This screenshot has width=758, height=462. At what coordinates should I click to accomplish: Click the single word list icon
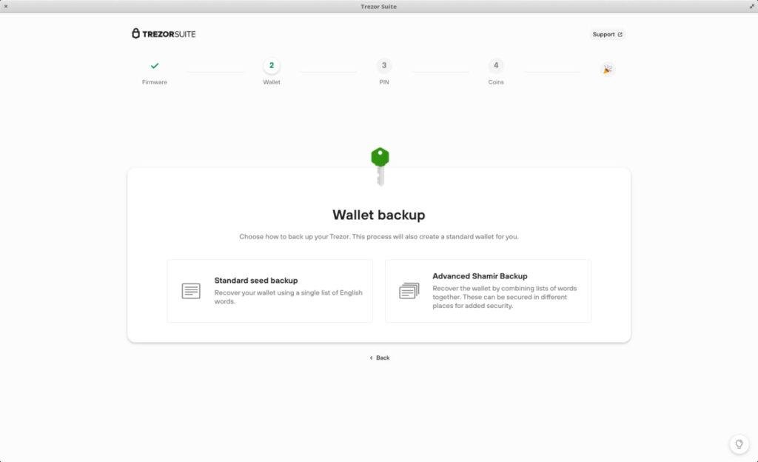coord(191,291)
